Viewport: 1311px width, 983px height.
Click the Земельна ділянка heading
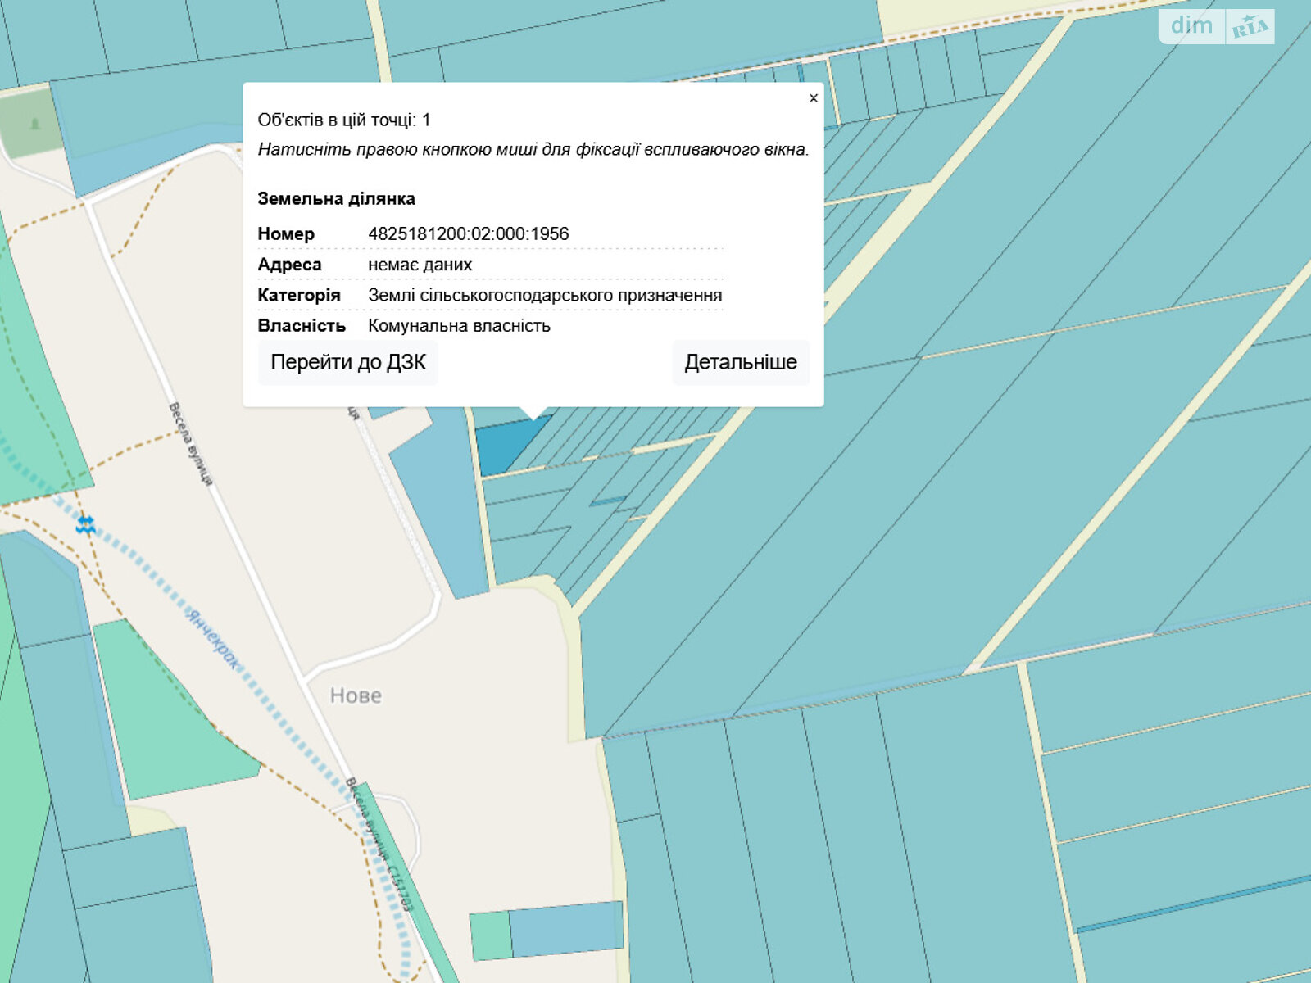pos(336,198)
